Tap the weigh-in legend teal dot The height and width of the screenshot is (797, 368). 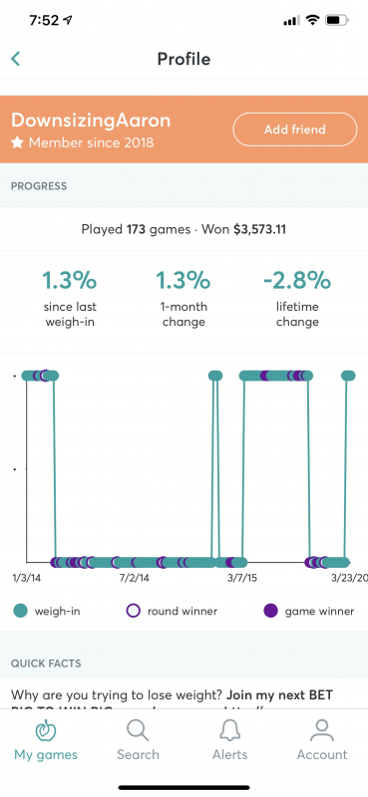tap(20, 611)
